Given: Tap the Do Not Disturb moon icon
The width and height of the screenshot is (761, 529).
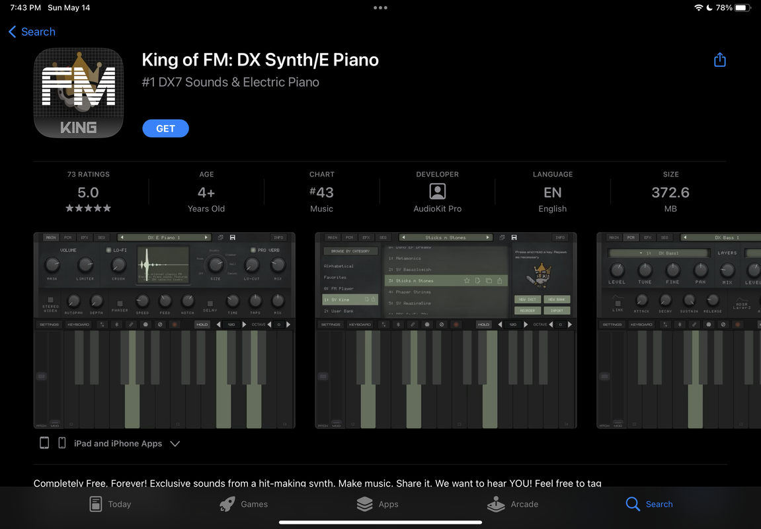Looking at the screenshot, I should coord(709,8).
